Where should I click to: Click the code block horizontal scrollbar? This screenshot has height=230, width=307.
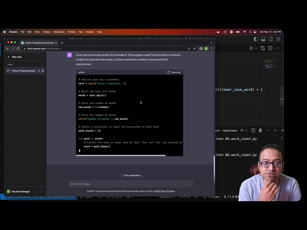tap(121, 155)
